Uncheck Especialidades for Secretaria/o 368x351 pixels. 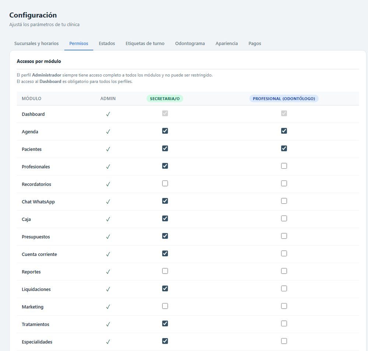point(165,341)
